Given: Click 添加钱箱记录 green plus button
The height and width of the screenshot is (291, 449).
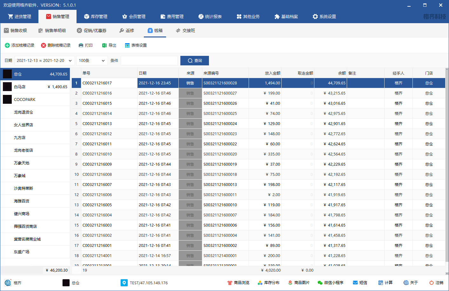Looking at the screenshot, I should pos(20,45).
